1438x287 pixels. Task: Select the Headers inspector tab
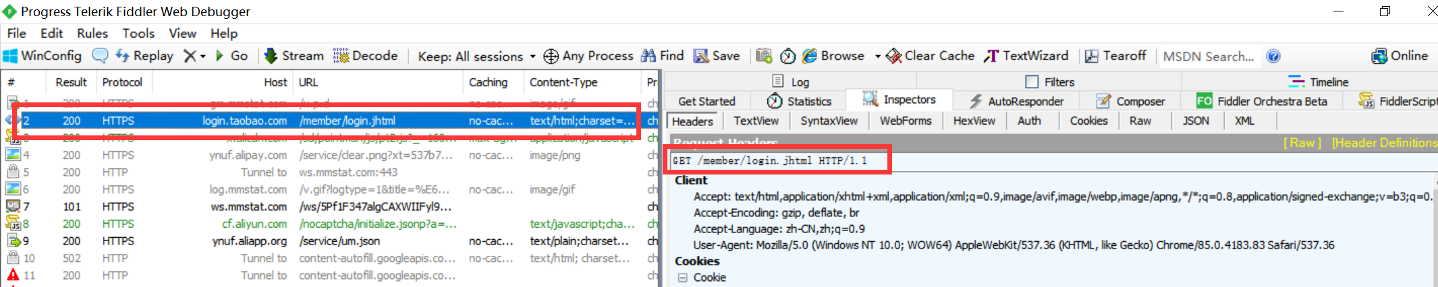(692, 121)
